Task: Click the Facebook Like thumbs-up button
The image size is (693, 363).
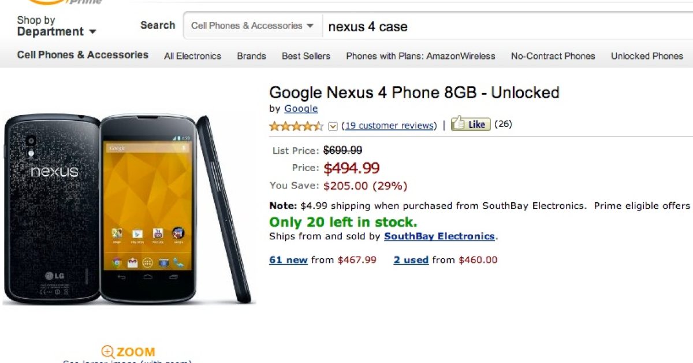Action: tap(470, 124)
